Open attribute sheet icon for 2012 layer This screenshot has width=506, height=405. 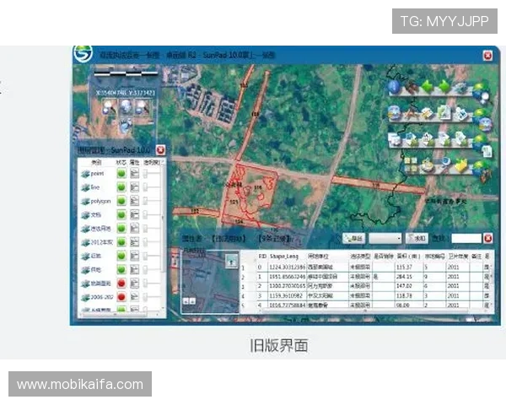[135, 242]
